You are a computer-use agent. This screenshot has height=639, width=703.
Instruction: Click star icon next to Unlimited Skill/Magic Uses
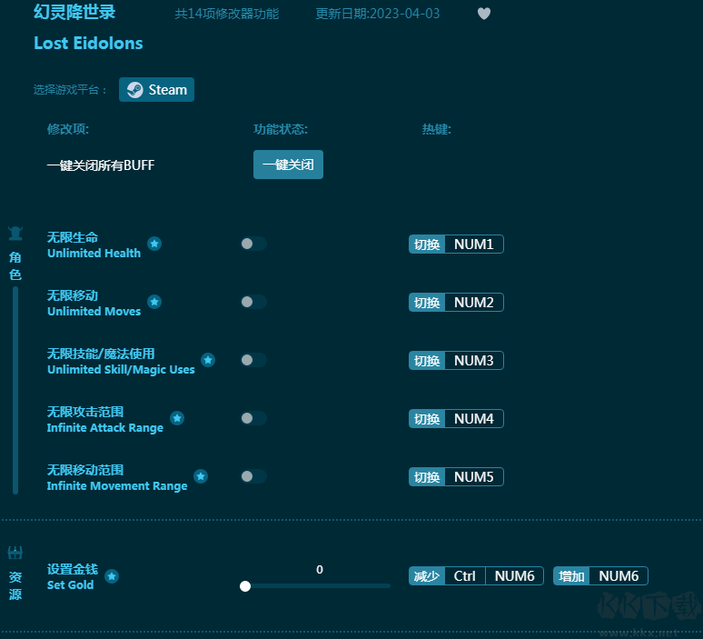coord(208,360)
